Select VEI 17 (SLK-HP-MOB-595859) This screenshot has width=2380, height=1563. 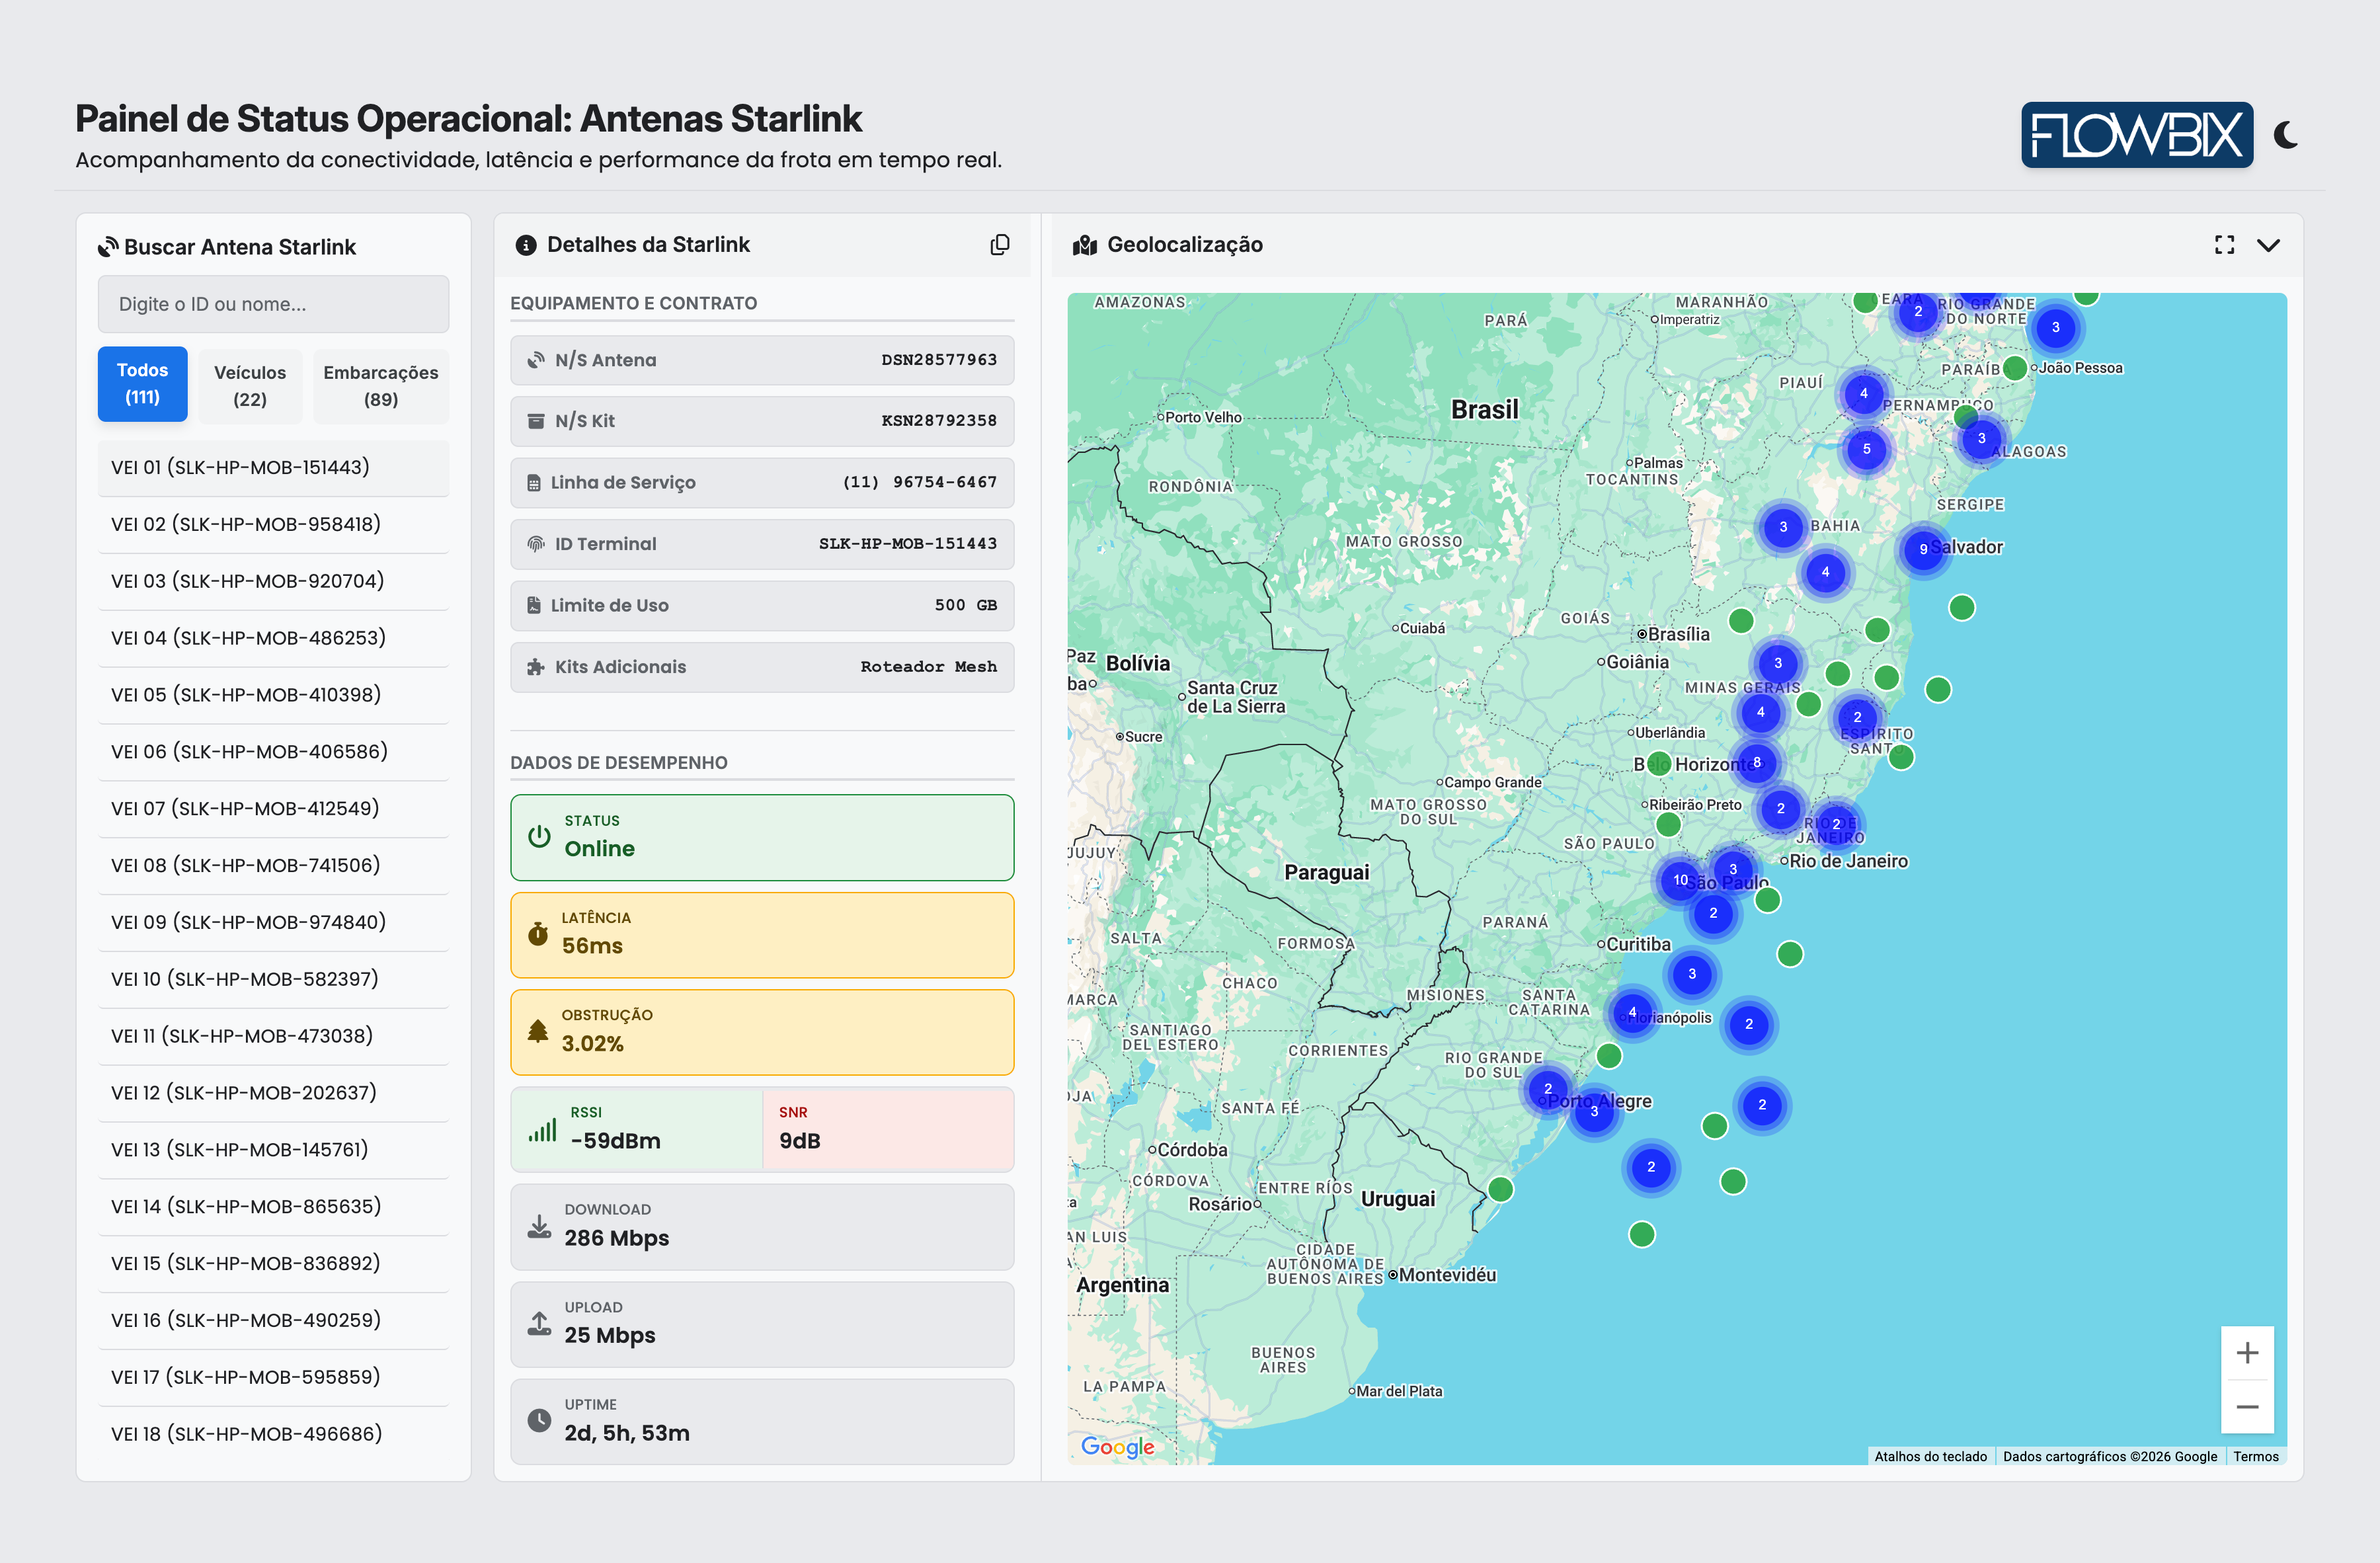(x=273, y=1378)
